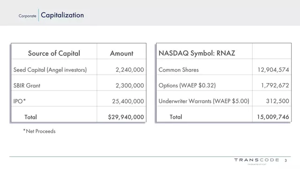
Task: Click 'Total' in Source of Capital table
Action: tap(30, 117)
